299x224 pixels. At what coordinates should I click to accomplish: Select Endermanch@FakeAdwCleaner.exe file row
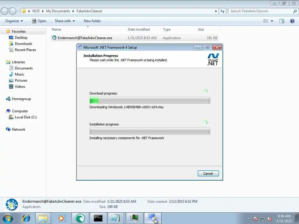point(135,38)
